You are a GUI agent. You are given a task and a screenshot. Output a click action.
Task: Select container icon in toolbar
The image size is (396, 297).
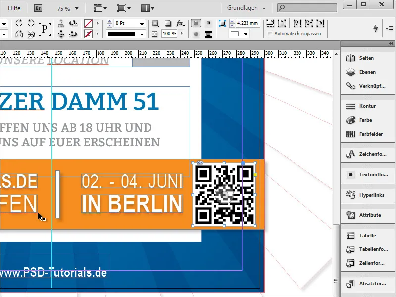[x=61, y=23]
